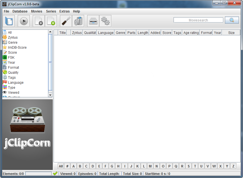243x178 pixels.
Task: Click sidebar scrollbar up arrow
Action: pos(50,32)
